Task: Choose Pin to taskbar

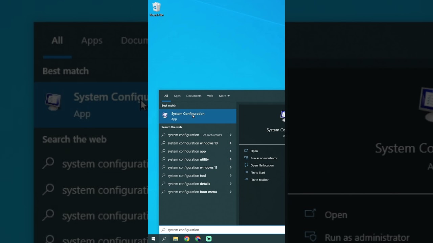Action: pyautogui.click(x=259, y=180)
